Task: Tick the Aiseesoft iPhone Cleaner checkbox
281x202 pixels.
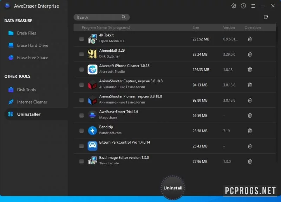Action: [x=81, y=69]
